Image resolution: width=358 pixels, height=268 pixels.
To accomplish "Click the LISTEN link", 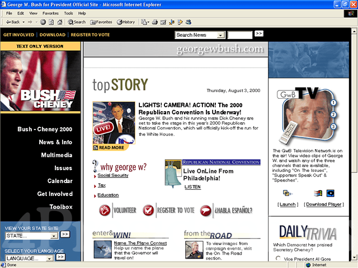I will (x=192, y=187).
